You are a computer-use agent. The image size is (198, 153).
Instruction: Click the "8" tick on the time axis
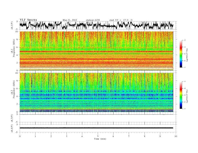coord(144,136)
